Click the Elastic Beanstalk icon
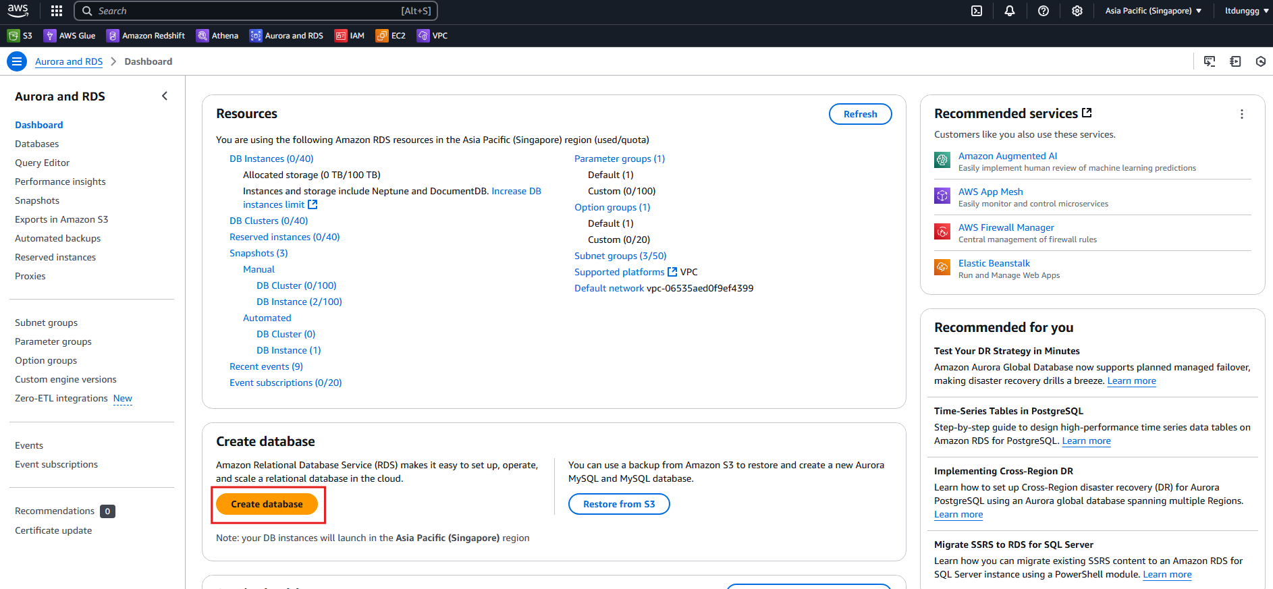The image size is (1273, 589). [x=942, y=267]
